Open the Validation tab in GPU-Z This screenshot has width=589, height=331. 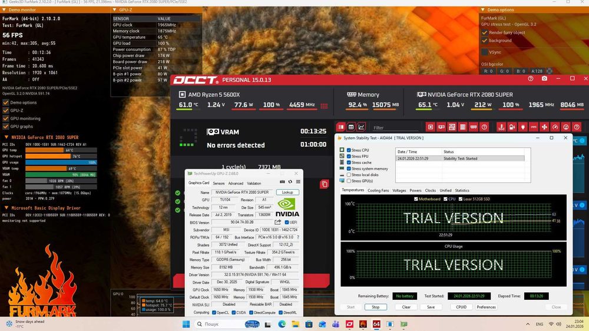coord(254,183)
